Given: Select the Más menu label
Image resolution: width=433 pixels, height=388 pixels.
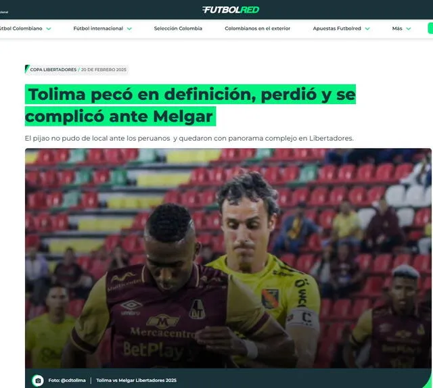Looking at the screenshot, I should click(x=397, y=28).
